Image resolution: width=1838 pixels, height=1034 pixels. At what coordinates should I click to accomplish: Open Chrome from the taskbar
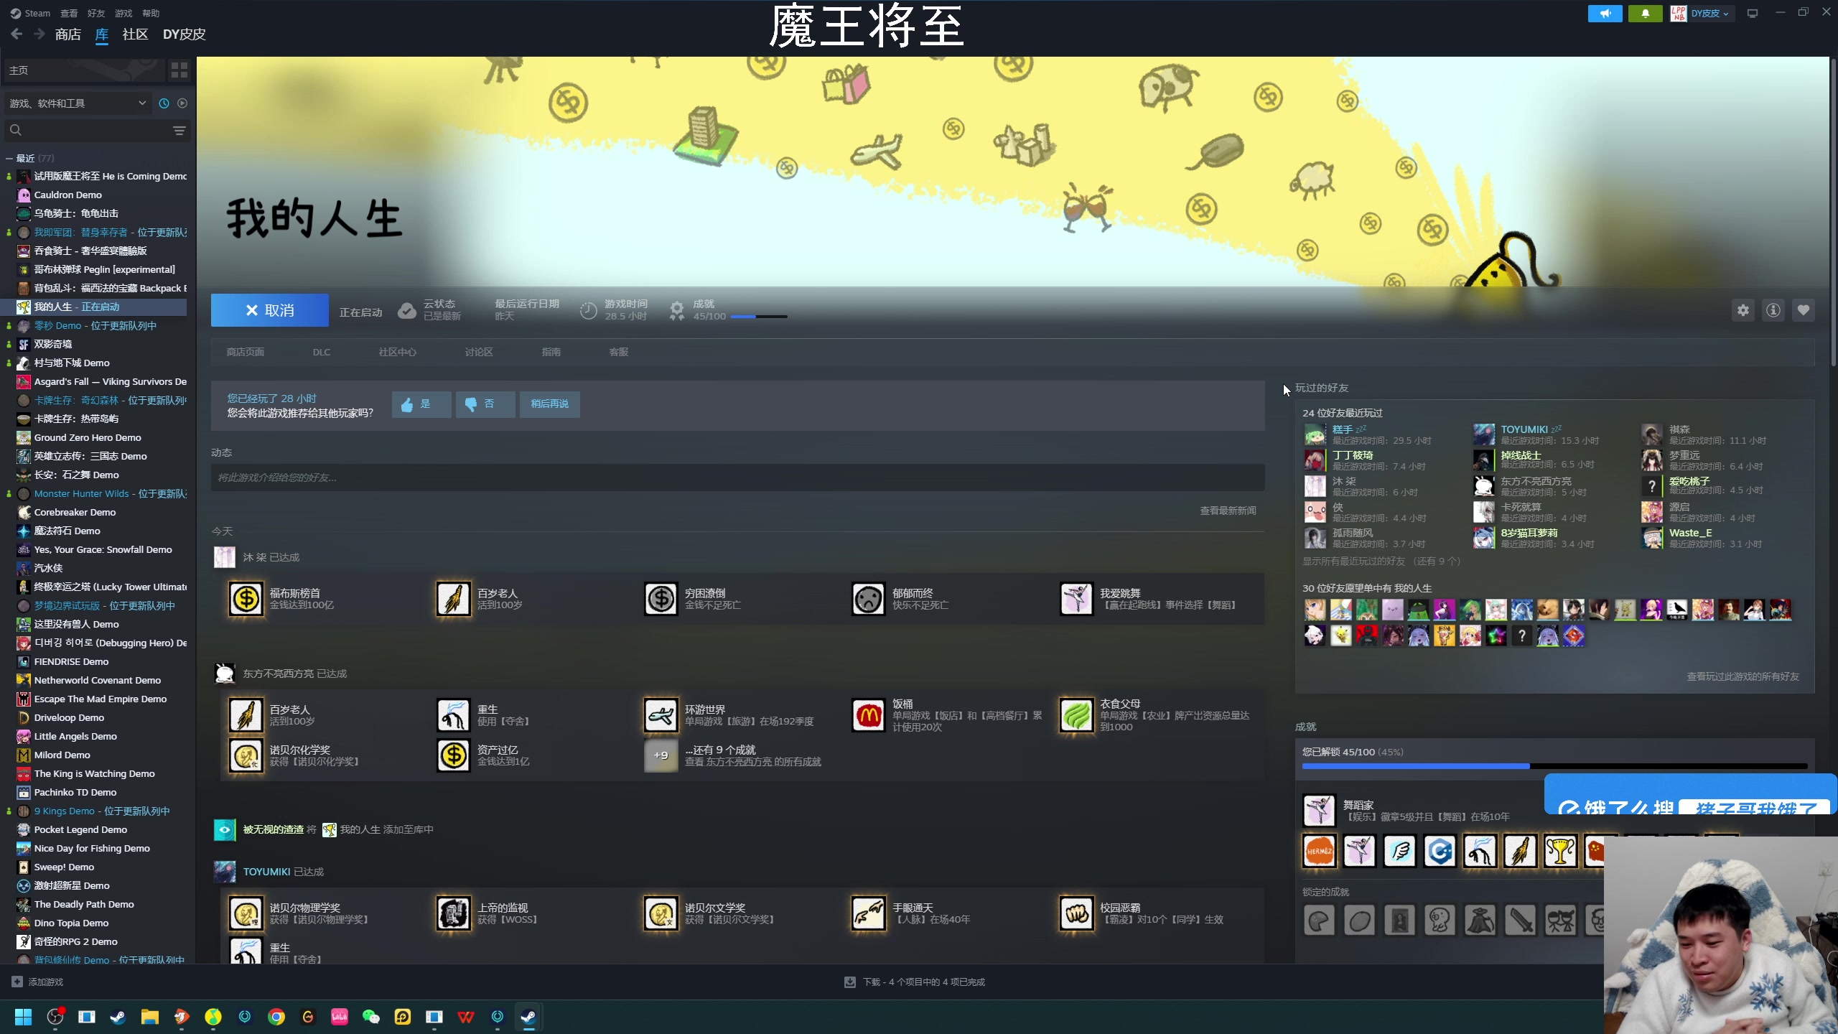[276, 1017]
